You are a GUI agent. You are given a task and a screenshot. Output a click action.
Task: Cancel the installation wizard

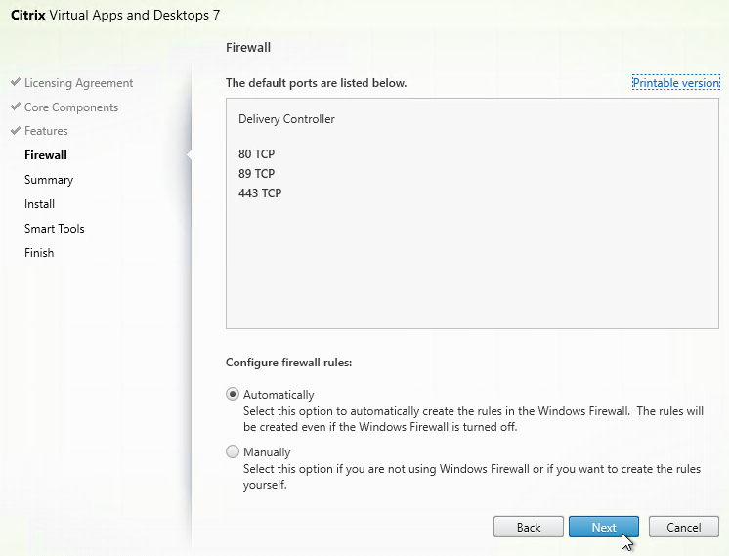pyautogui.click(x=683, y=527)
